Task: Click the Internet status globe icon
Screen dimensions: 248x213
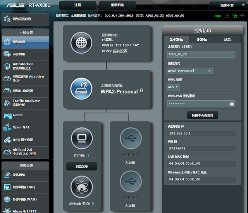Action: coord(81,43)
